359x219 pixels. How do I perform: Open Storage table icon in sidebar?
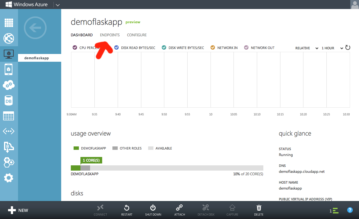[9, 116]
